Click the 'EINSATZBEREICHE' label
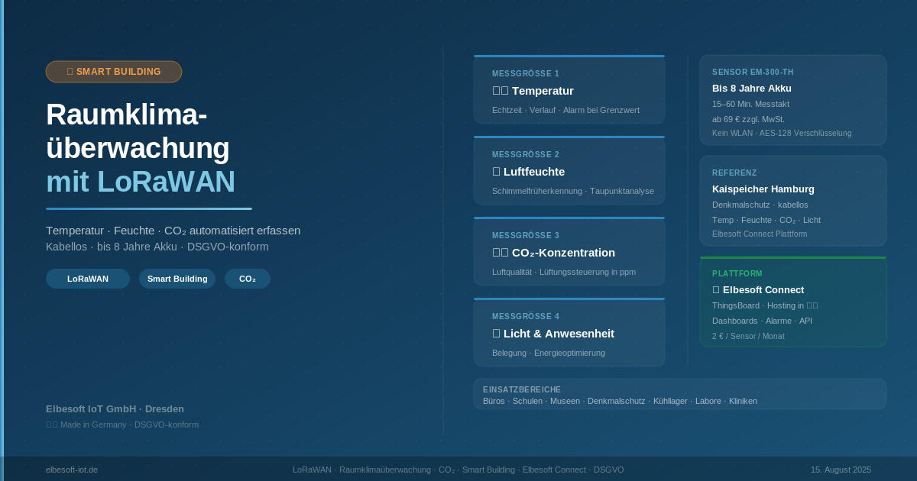The image size is (917, 481). (x=522, y=389)
